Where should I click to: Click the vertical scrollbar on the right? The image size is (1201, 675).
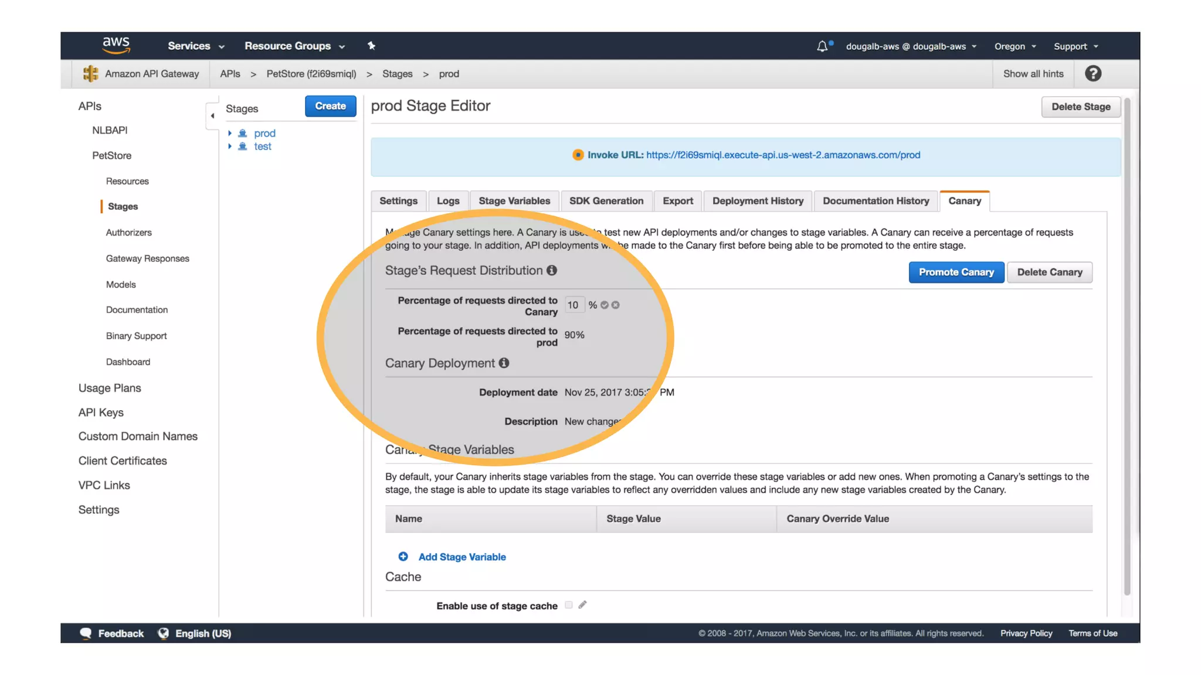pyautogui.click(x=1127, y=346)
